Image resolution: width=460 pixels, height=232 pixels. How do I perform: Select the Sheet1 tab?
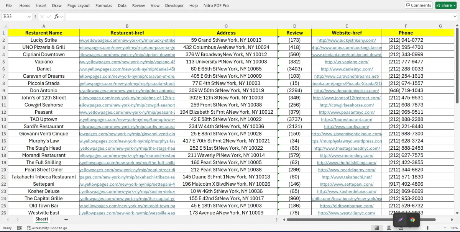[x=42, y=219]
